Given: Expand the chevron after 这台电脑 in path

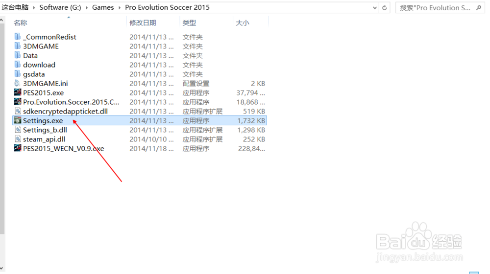Looking at the screenshot, I should click(34, 7).
